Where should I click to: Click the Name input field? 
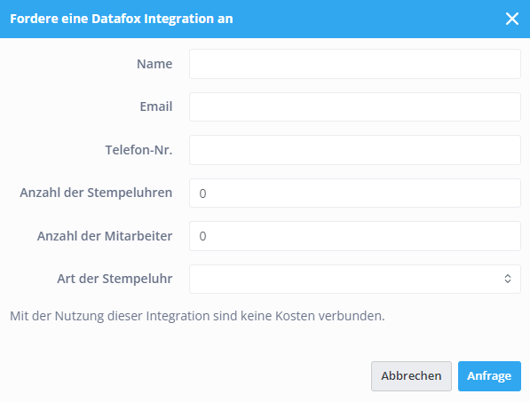point(355,64)
